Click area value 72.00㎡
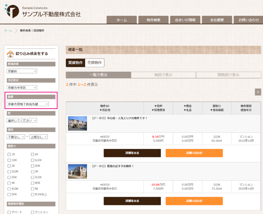This screenshot has height=214, width=263. click(x=217, y=189)
